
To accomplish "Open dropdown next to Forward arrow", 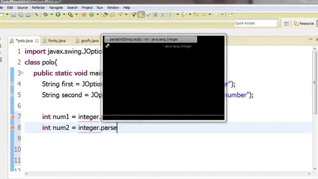I will pos(222,14).
